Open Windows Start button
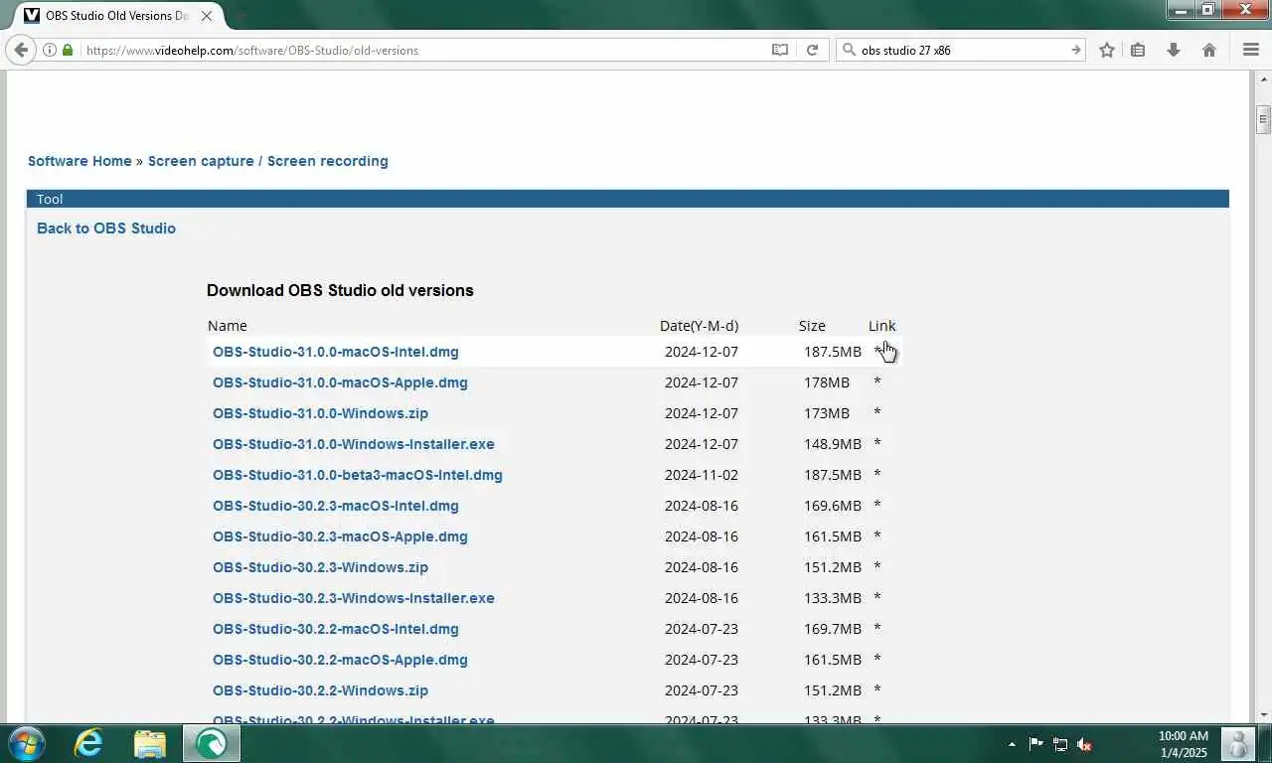 click(26, 743)
